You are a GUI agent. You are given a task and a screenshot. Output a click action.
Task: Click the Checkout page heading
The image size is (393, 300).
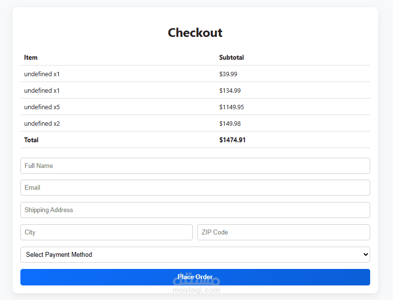[195, 33]
